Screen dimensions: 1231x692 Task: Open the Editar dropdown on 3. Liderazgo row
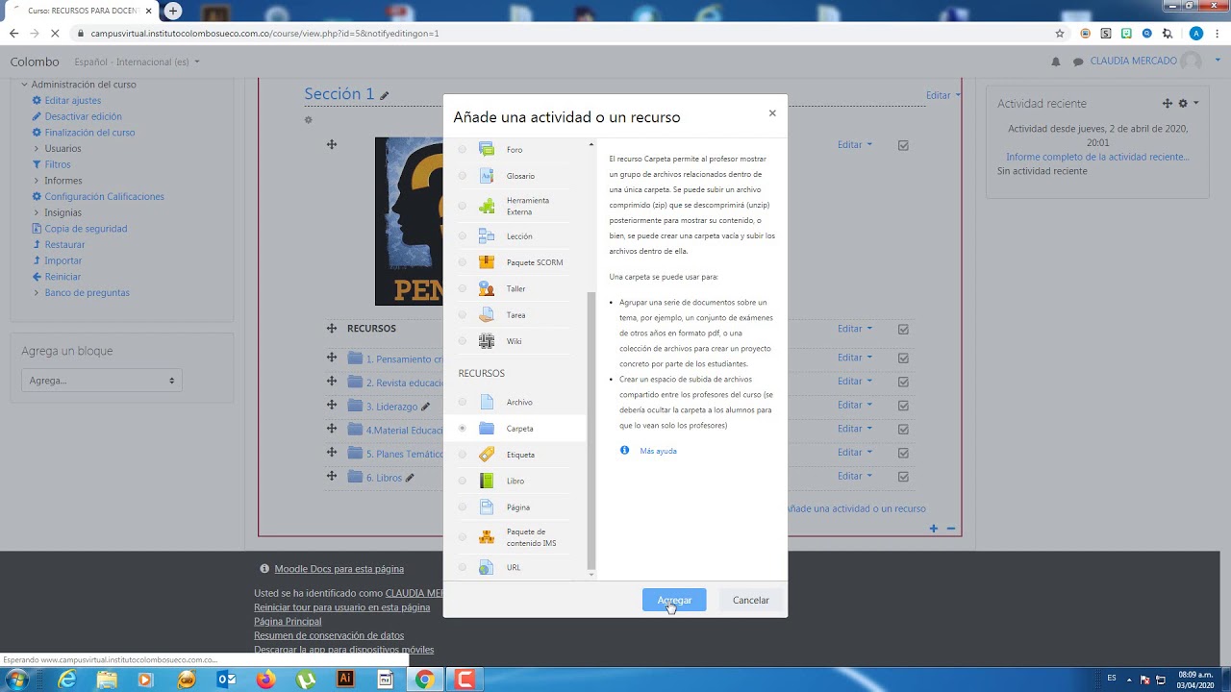pyautogui.click(x=855, y=405)
